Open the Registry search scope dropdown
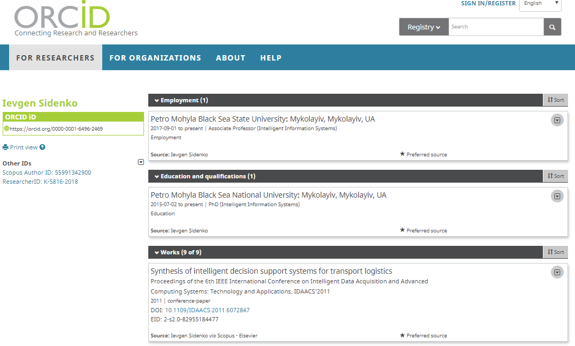This screenshot has width=575, height=346. (x=423, y=27)
